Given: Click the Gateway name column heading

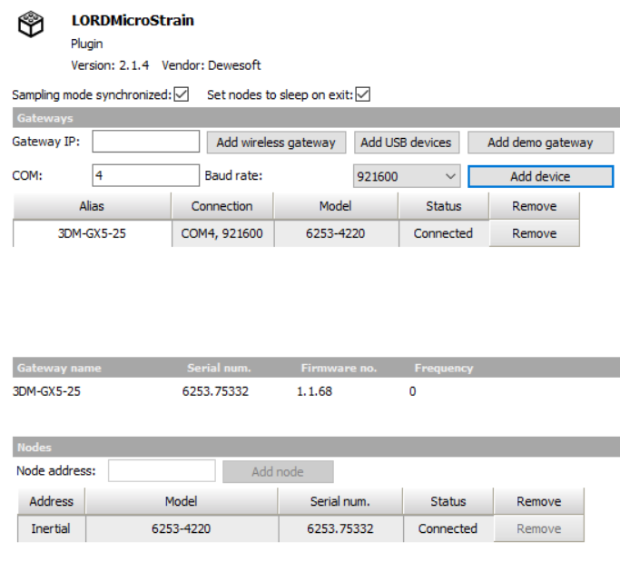Looking at the screenshot, I should click(x=59, y=369).
